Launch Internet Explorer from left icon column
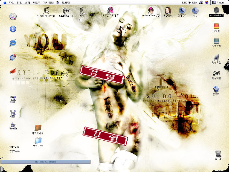This screenshot has width=229, height=172. (x=13, y=43)
